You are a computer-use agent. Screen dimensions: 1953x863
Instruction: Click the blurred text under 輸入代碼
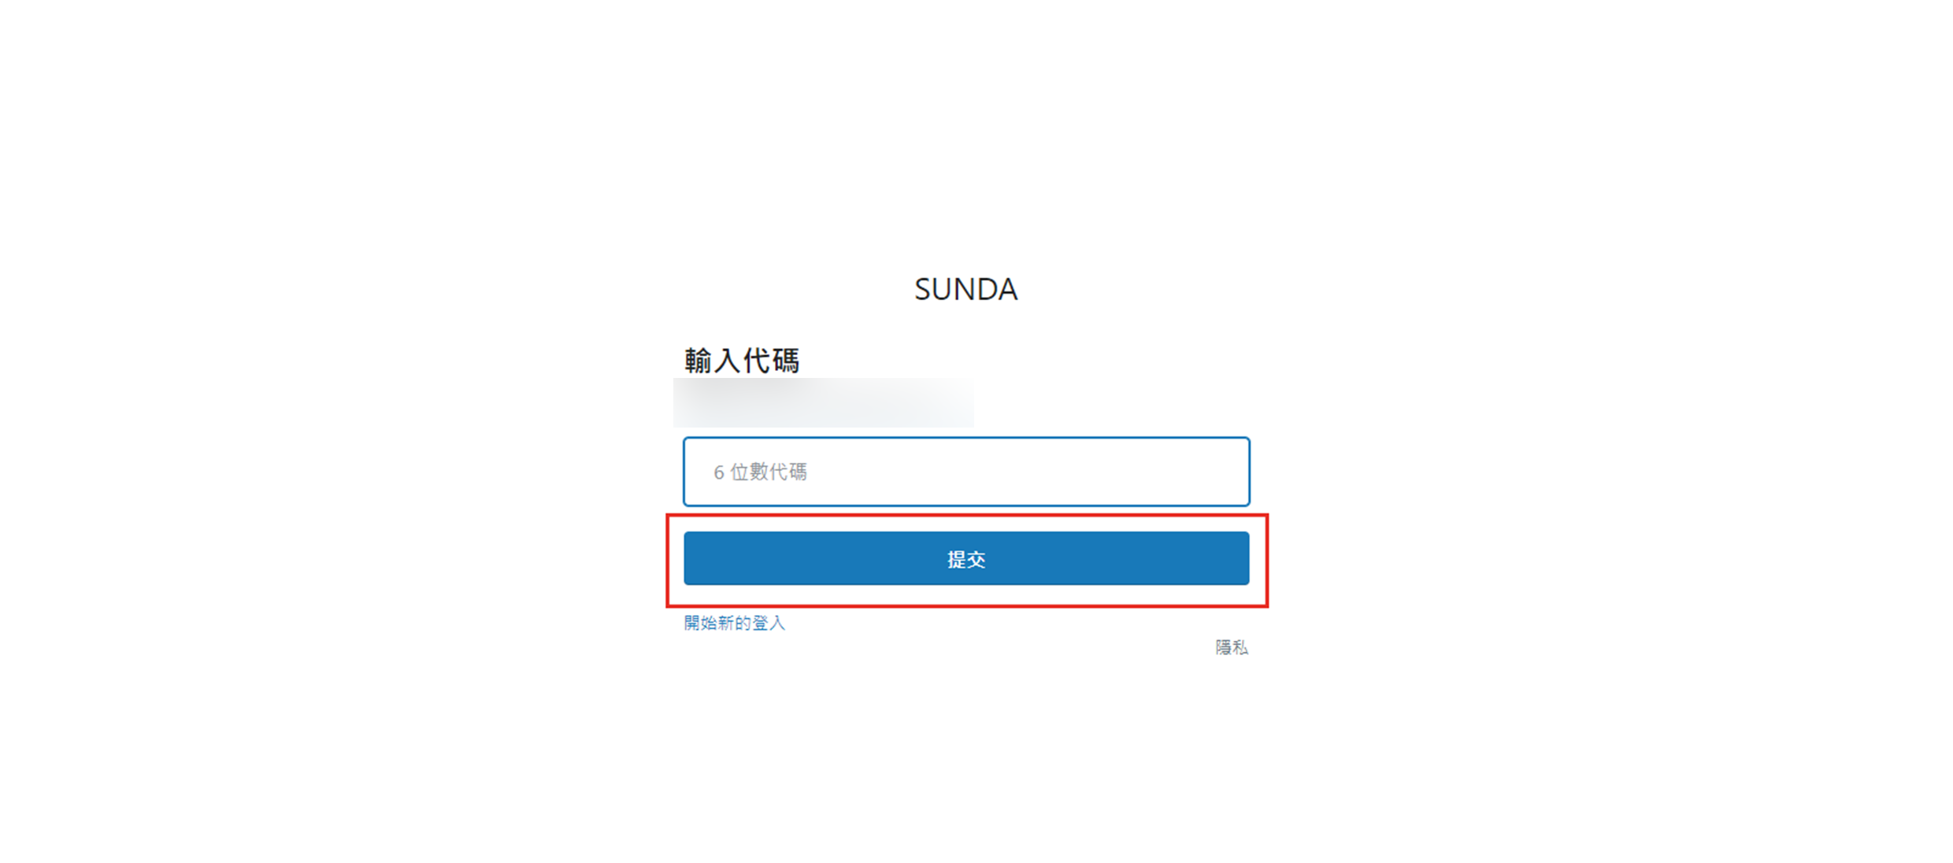pyautogui.click(x=823, y=402)
